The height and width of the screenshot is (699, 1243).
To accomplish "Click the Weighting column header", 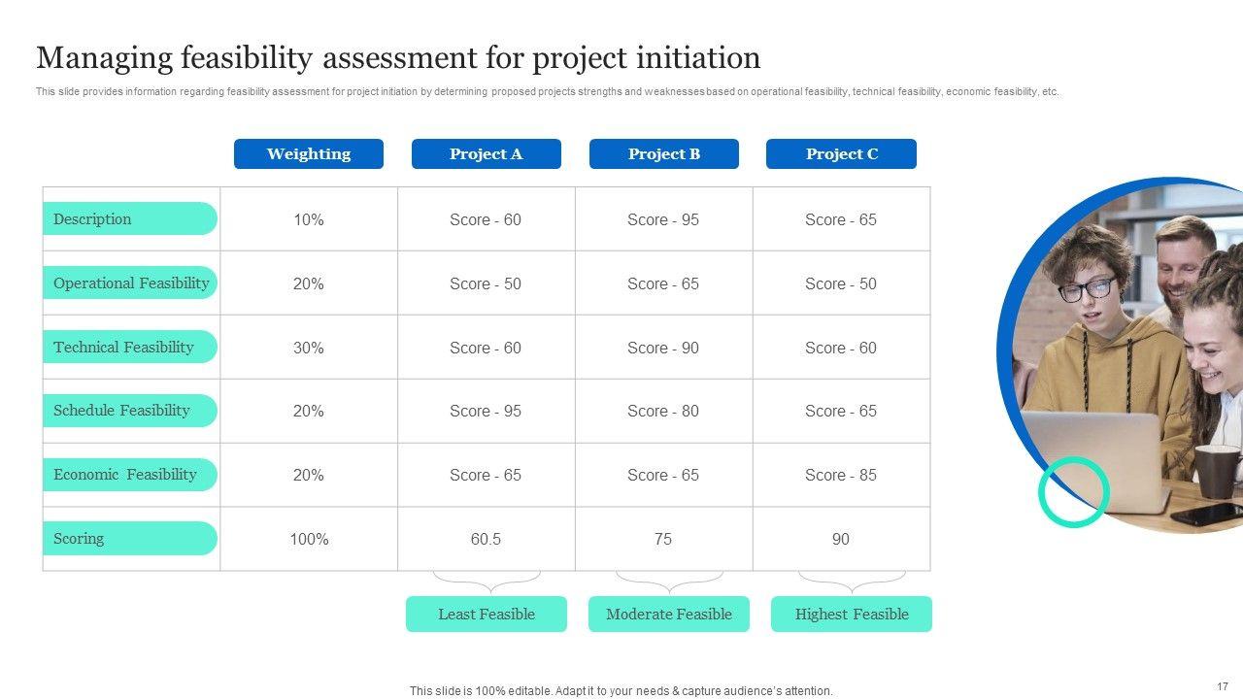I will click(x=309, y=154).
